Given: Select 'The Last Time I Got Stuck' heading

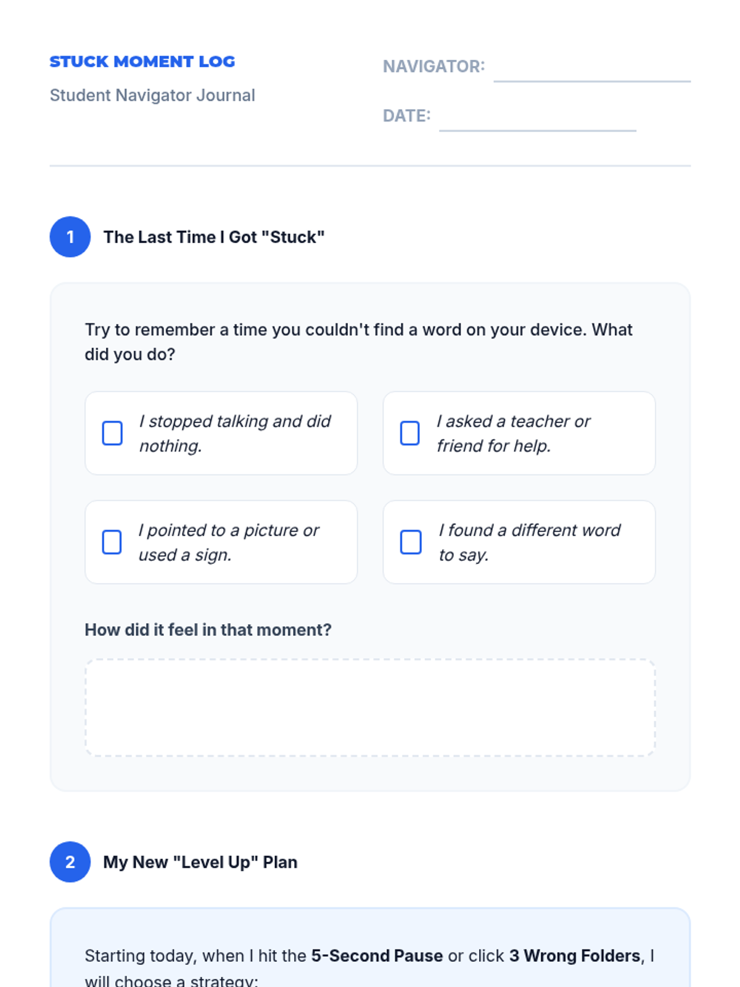Looking at the screenshot, I should (214, 237).
